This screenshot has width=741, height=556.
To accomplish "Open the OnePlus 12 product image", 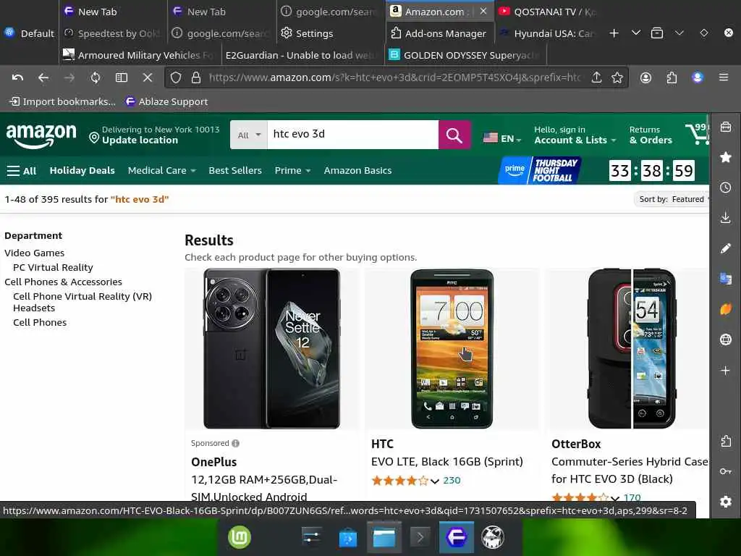I will [272, 348].
